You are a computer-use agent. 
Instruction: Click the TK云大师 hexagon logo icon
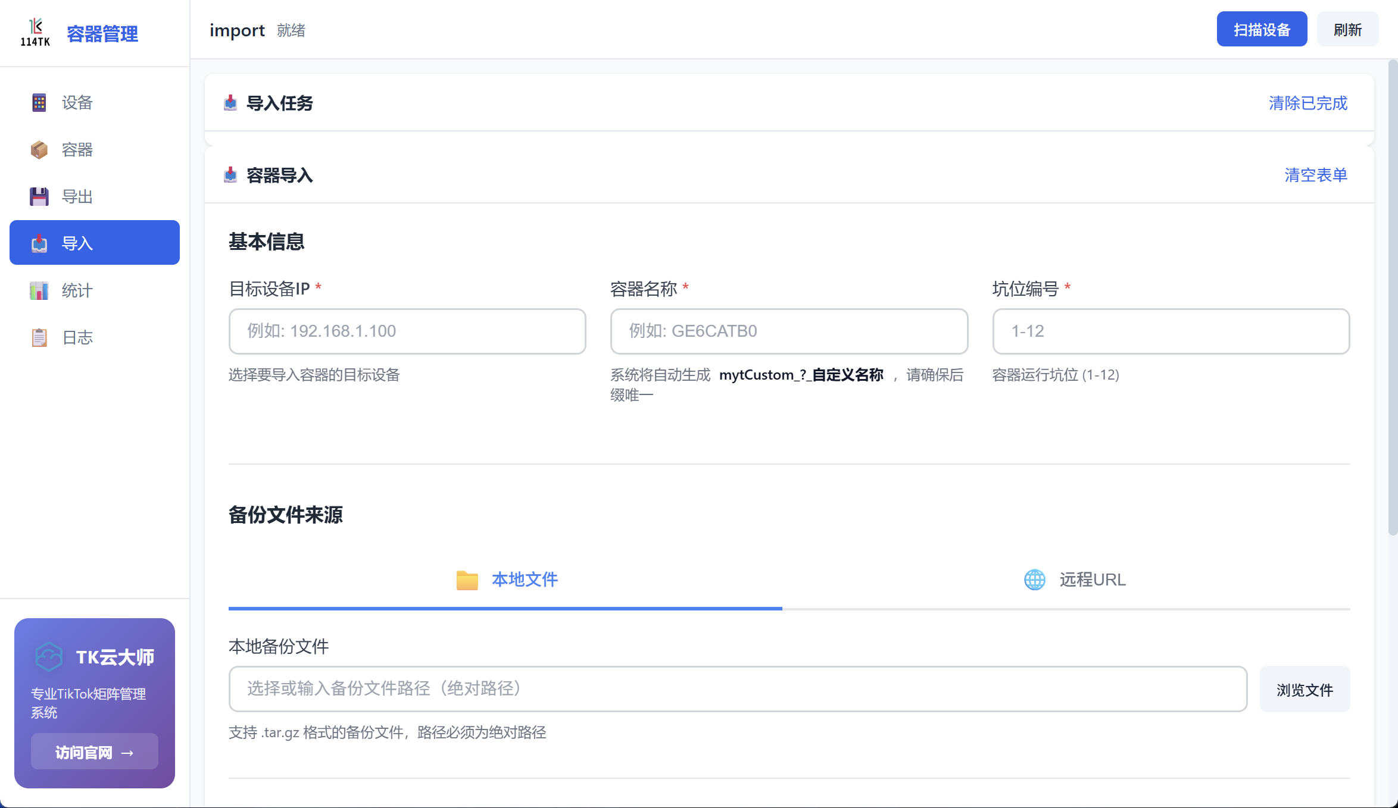click(x=49, y=657)
